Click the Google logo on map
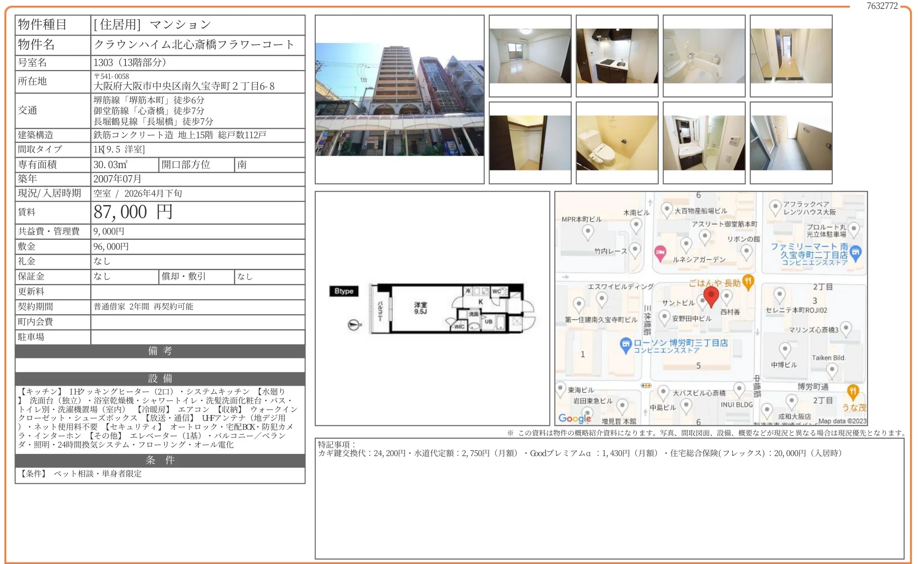 tap(575, 418)
